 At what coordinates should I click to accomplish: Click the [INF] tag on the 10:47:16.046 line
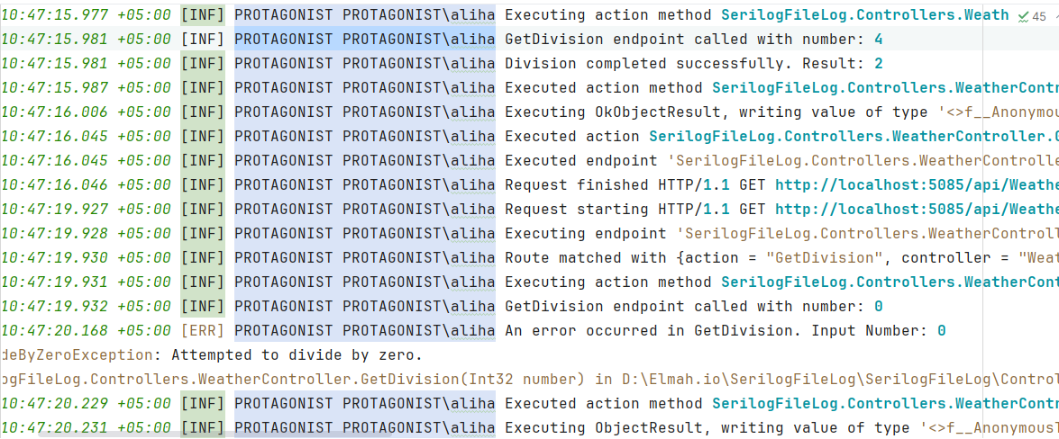[202, 184]
